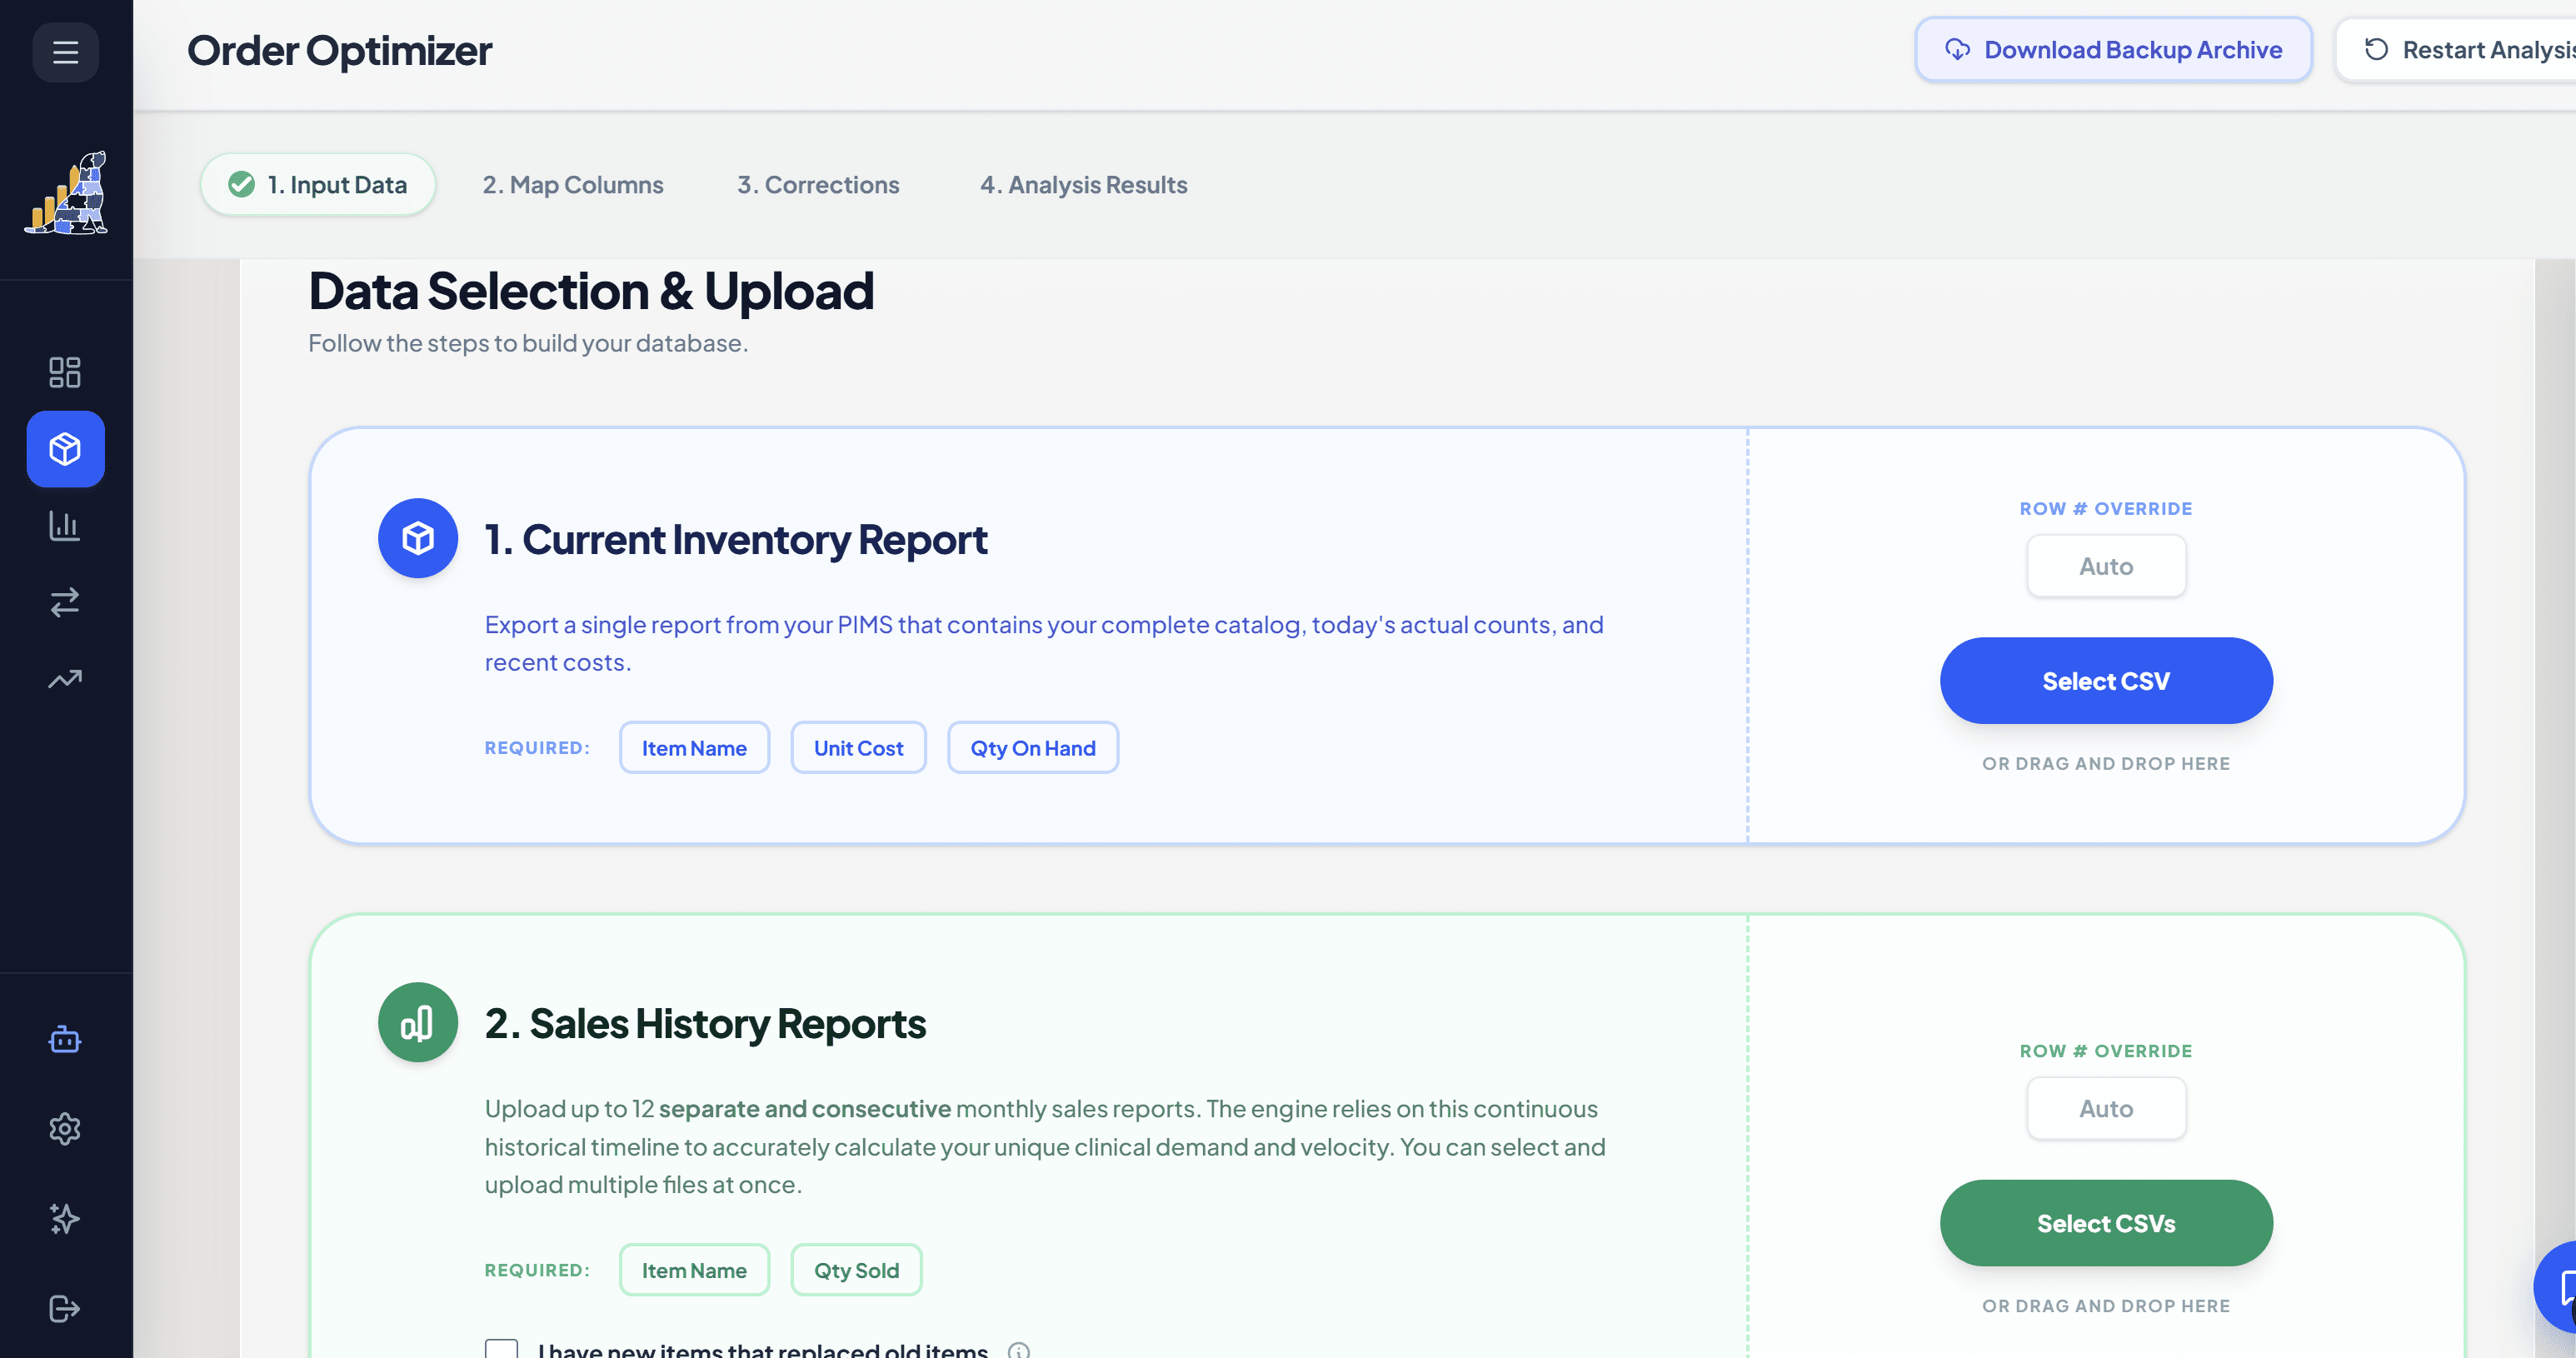Click the Inventory Row # Override Auto field
Viewport: 2576px width, 1358px height.
coord(2106,566)
